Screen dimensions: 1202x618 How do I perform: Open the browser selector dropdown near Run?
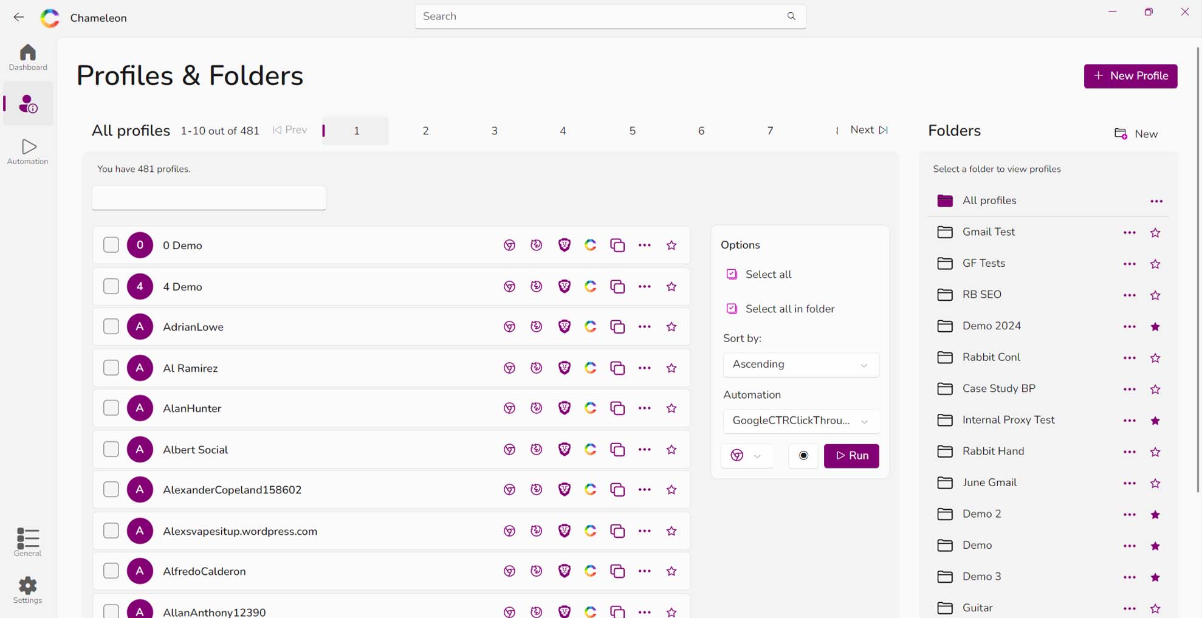(747, 456)
